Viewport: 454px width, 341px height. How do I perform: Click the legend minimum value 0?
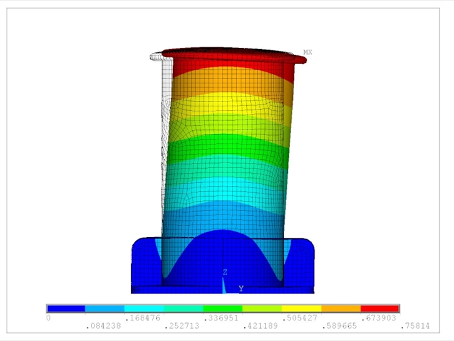(x=49, y=318)
